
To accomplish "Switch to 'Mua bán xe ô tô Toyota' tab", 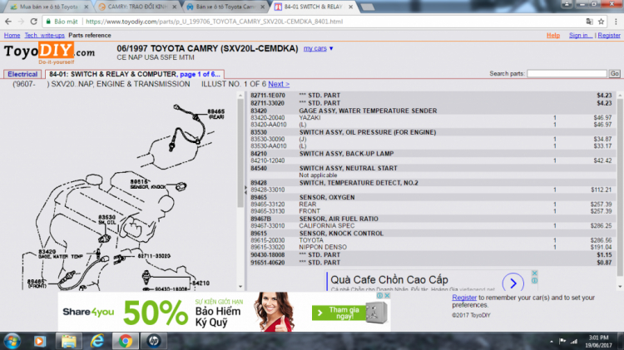I will point(46,7).
